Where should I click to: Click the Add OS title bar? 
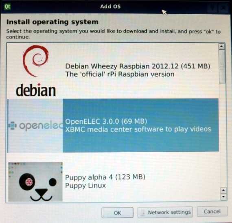pos(110,7)
